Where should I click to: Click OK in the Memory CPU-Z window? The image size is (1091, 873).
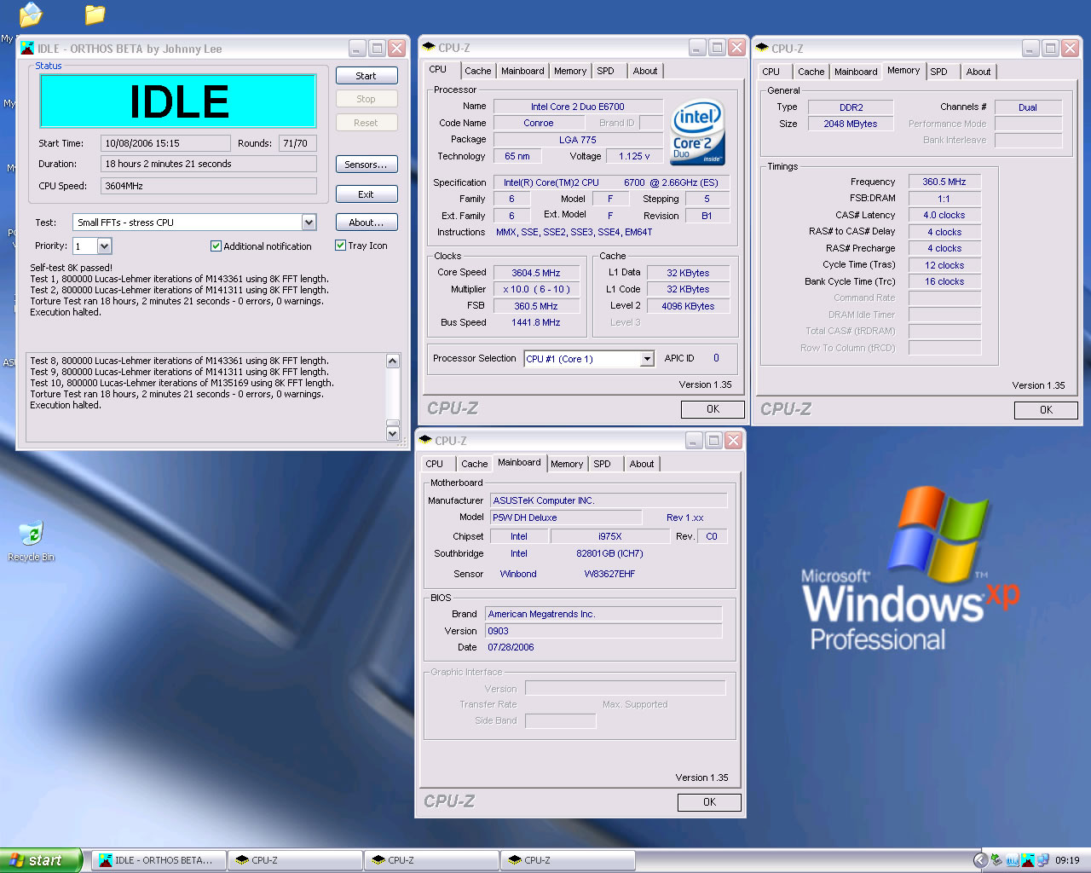pyautogui.click(x=1046, y=410)
